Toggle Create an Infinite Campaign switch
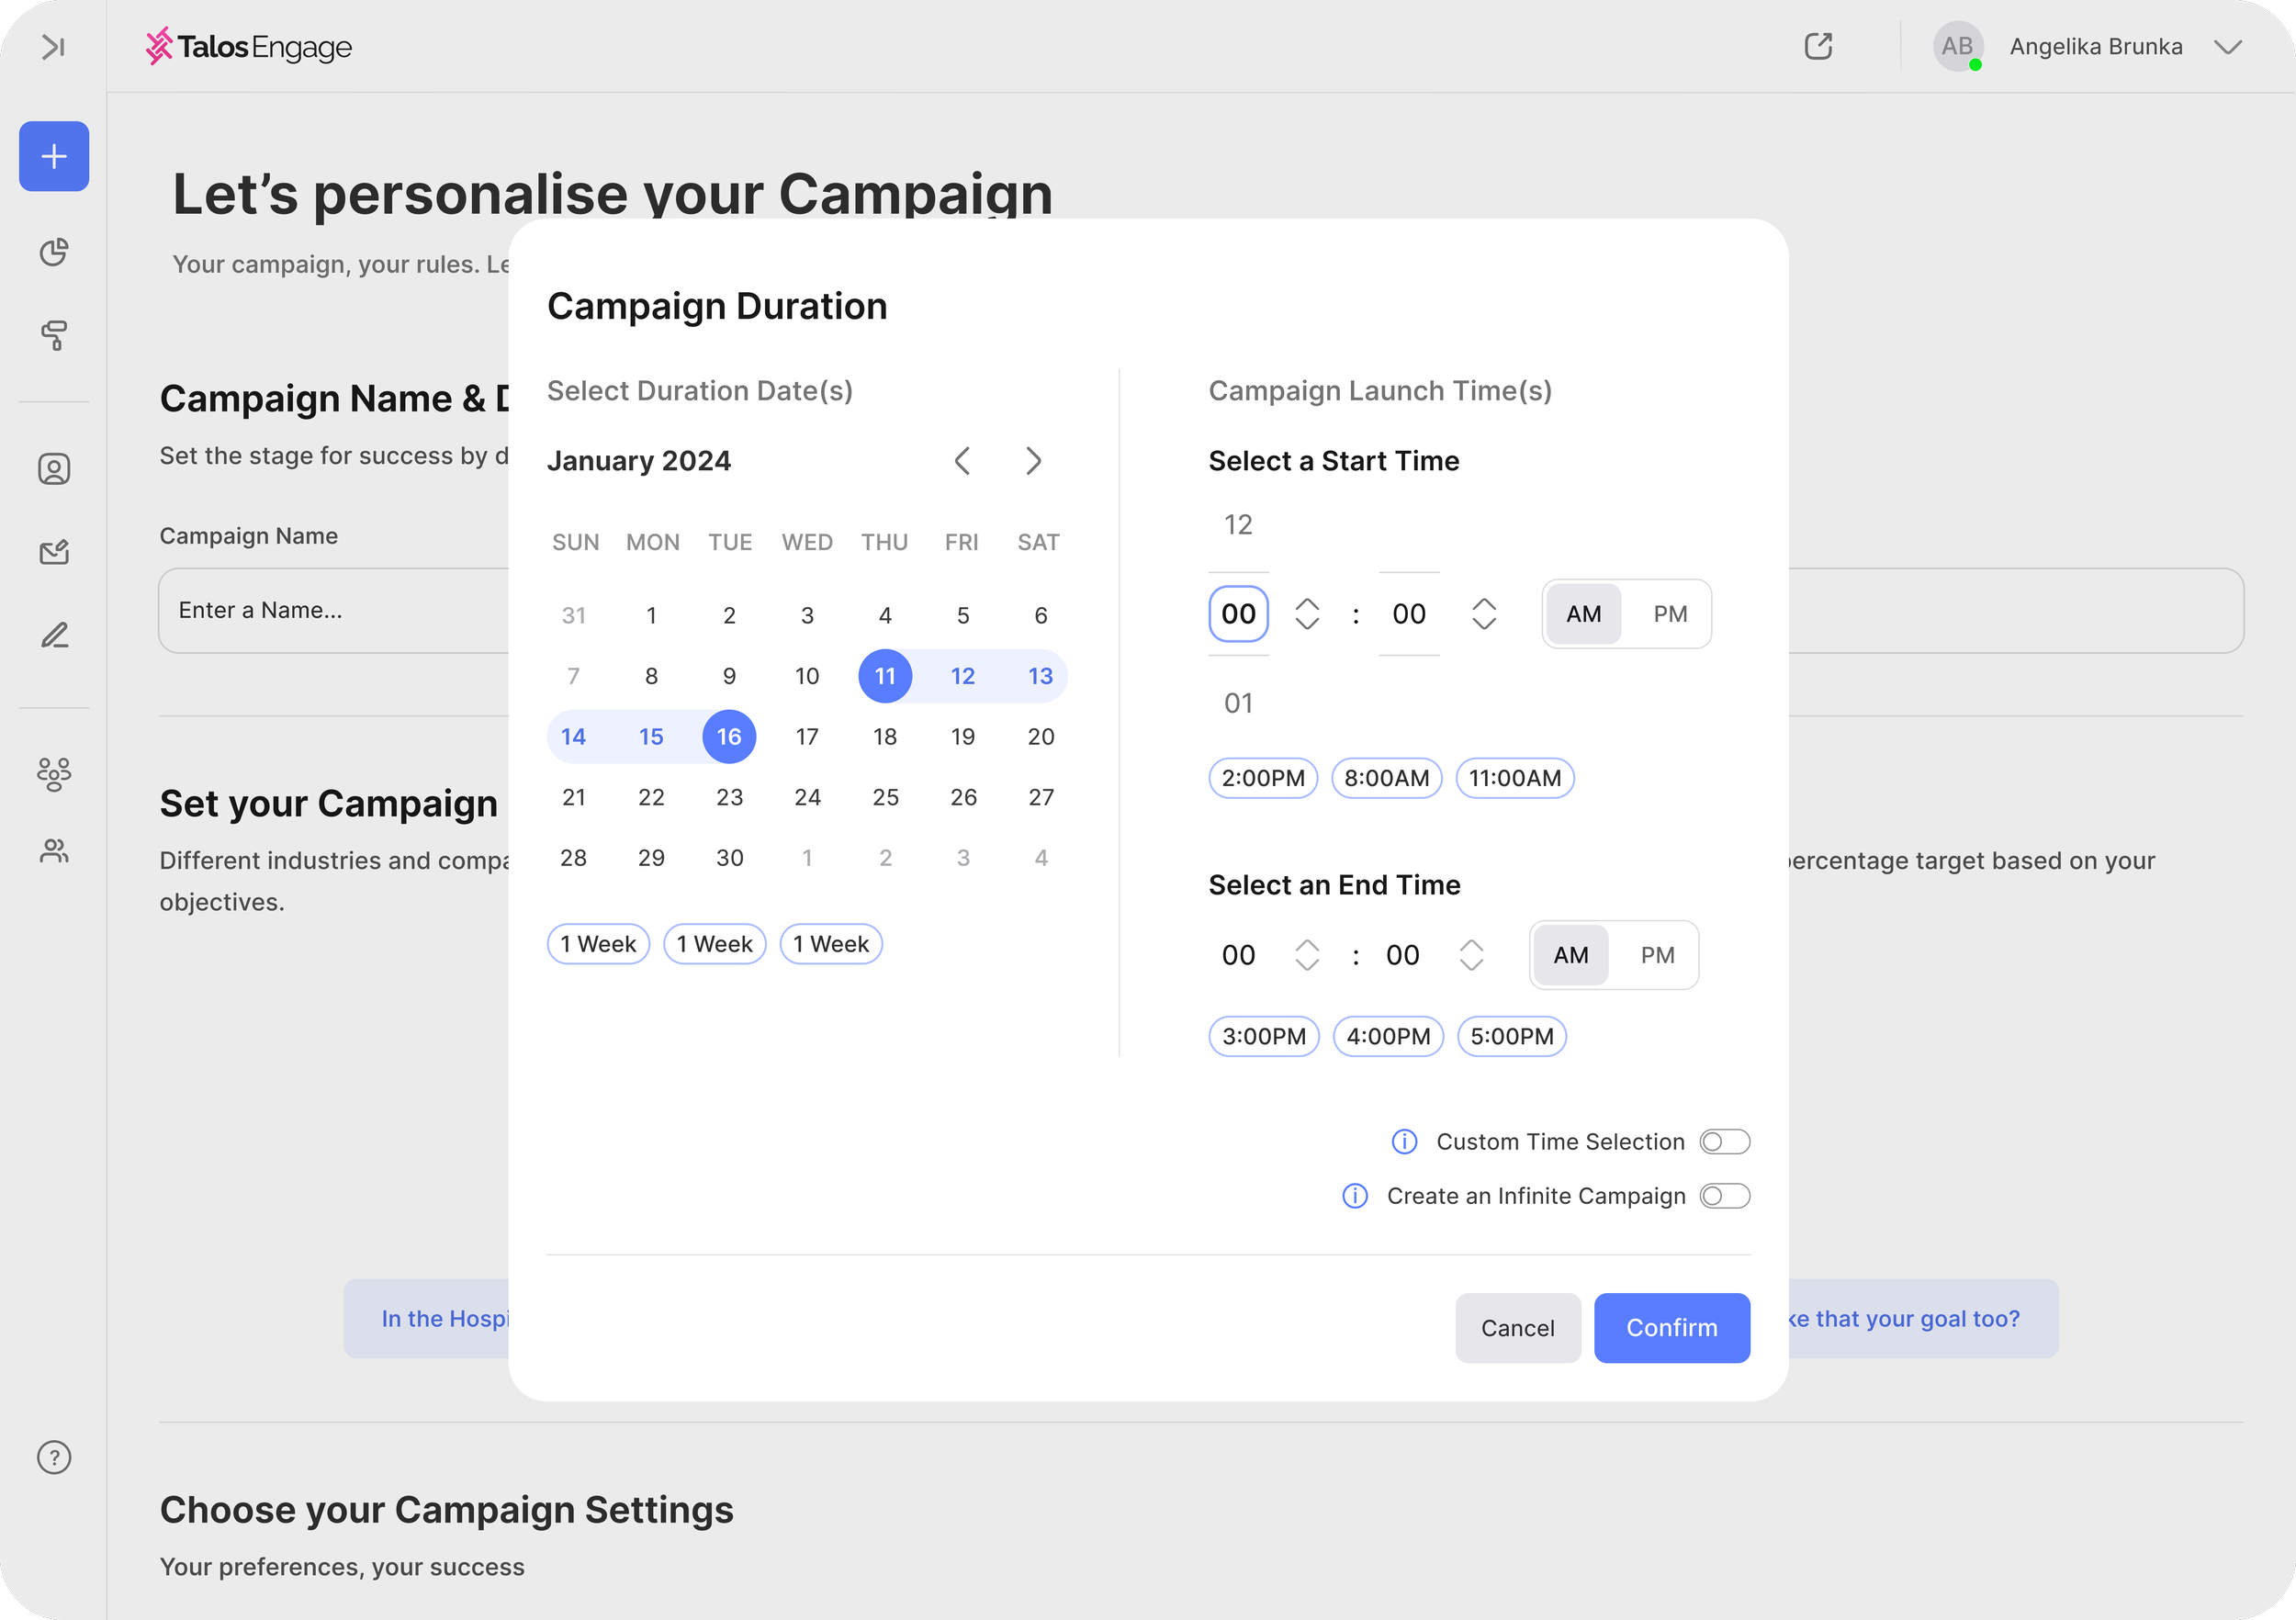The height and width of the screenshot is (1620, 2296). point(1724,1196)
